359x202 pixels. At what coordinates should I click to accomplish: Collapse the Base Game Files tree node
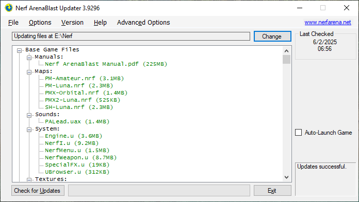tap(20, 50)
